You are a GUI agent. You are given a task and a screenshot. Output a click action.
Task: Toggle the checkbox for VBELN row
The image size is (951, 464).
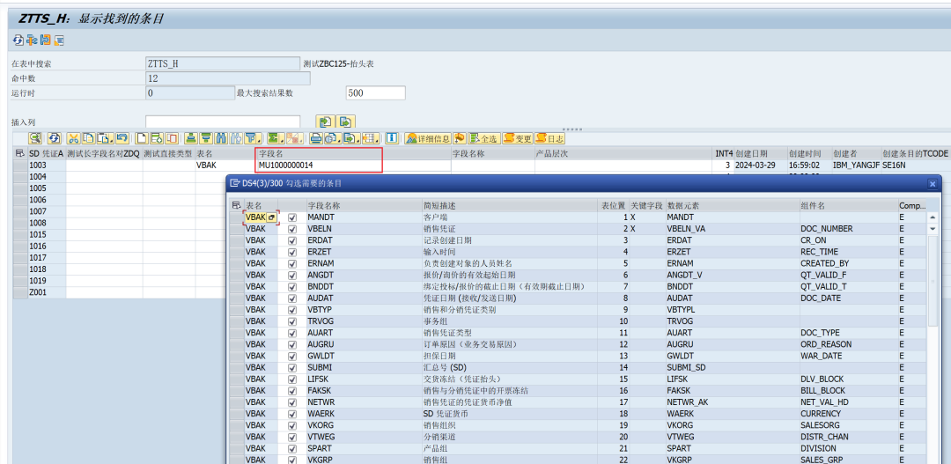tap(292, 229)
